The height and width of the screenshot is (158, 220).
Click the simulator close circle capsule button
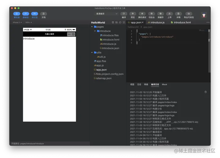[x=73, y=34]
